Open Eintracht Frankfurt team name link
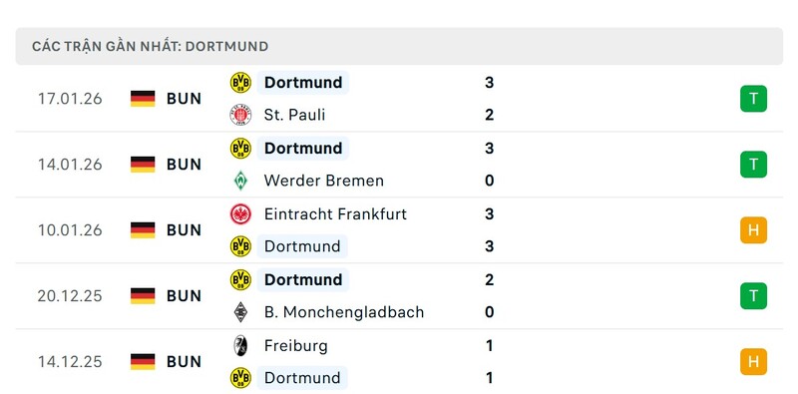The image size is (798, 394). coord(335,213)
